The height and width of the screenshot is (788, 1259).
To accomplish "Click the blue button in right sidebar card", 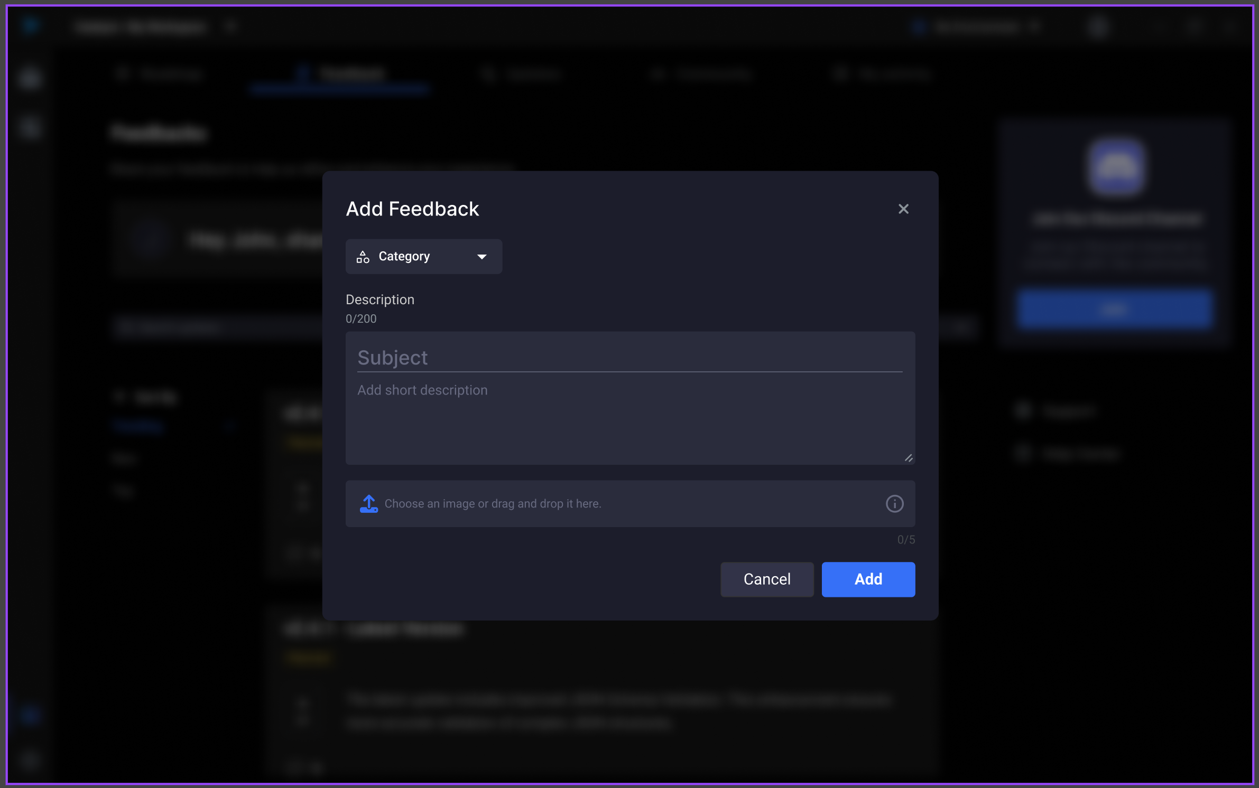I will click(1114, 309).
